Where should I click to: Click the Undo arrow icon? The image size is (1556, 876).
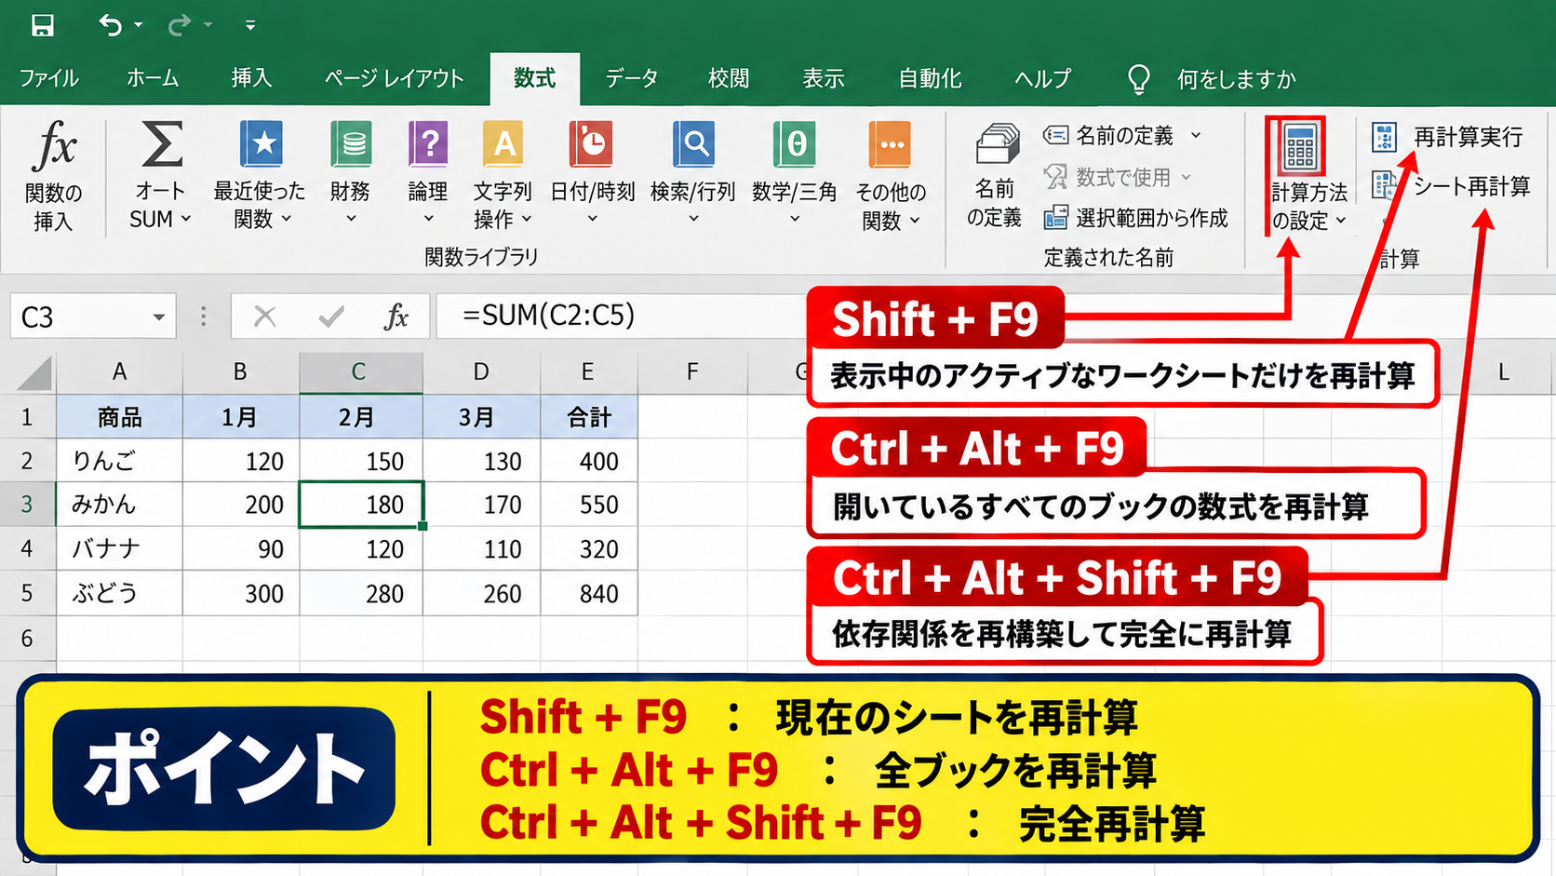[110, 25]
